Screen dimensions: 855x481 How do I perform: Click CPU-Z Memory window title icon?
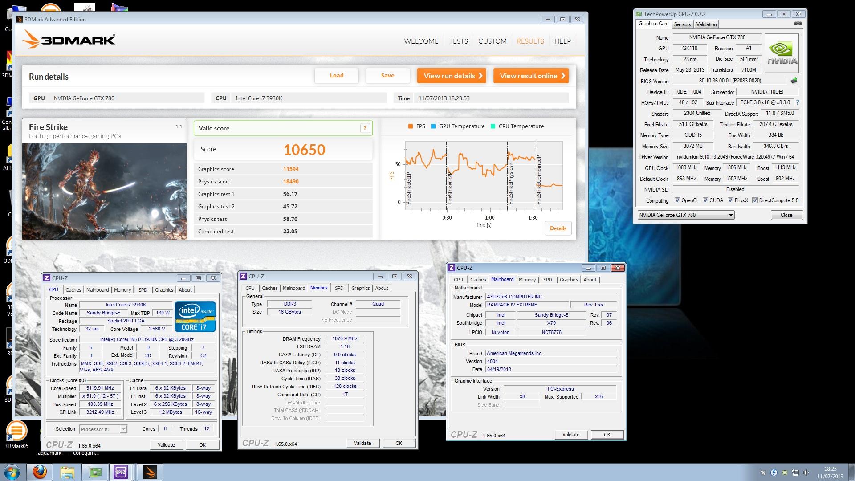[243, 276]
